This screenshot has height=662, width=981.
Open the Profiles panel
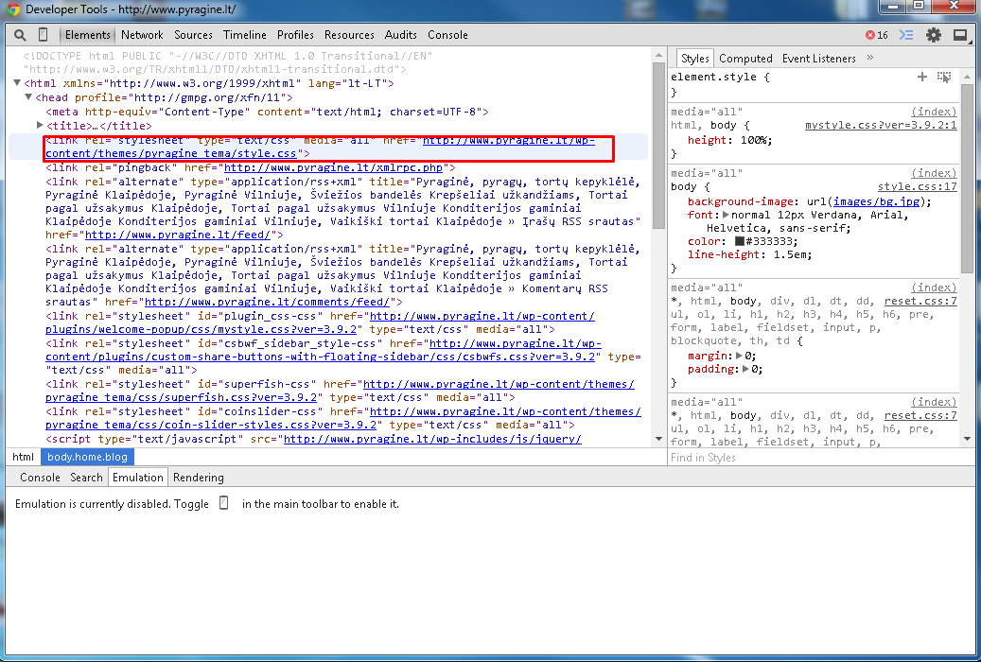[295, 35]
